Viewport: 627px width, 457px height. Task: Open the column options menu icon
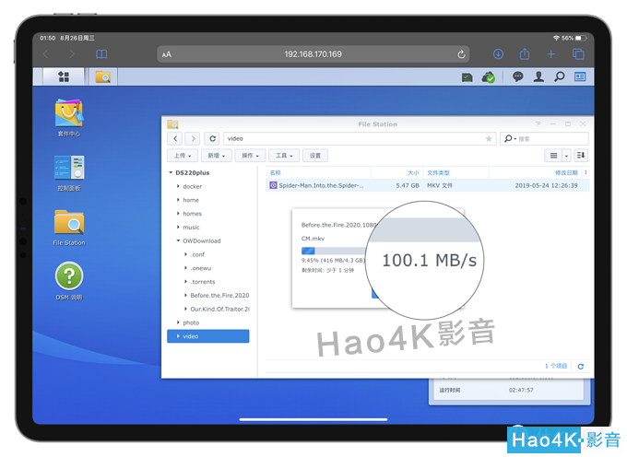586,172
